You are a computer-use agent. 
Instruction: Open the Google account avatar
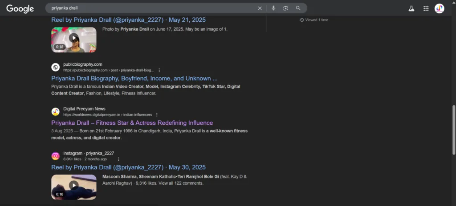pos(440,8)
